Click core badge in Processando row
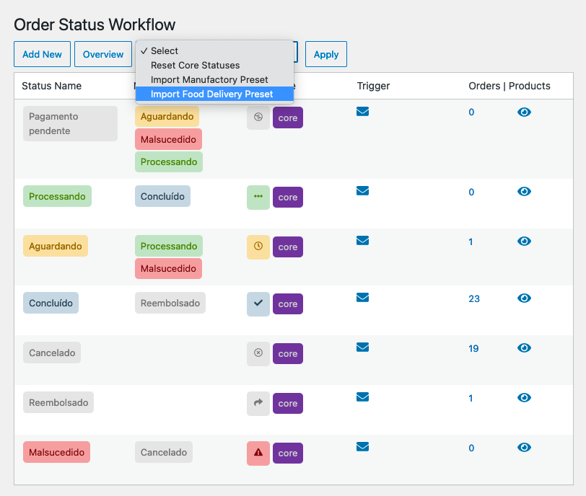 (x=288, y=197)
